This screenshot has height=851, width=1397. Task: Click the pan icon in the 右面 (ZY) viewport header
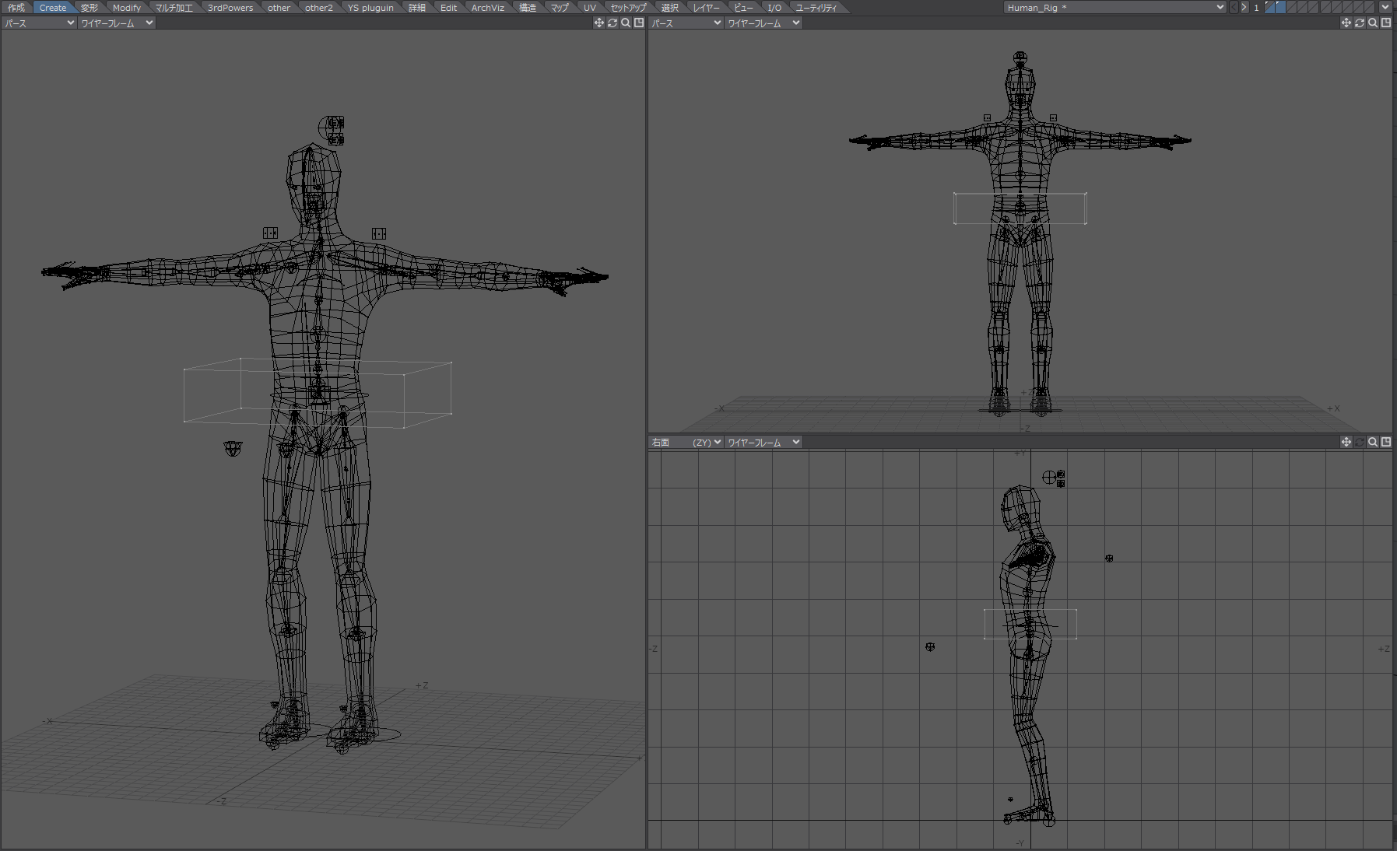pyautogui.click(x=1346, y=442)
